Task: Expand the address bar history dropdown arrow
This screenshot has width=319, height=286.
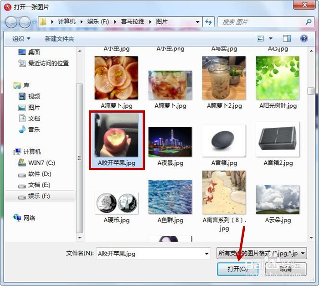Action: (197, 22)
